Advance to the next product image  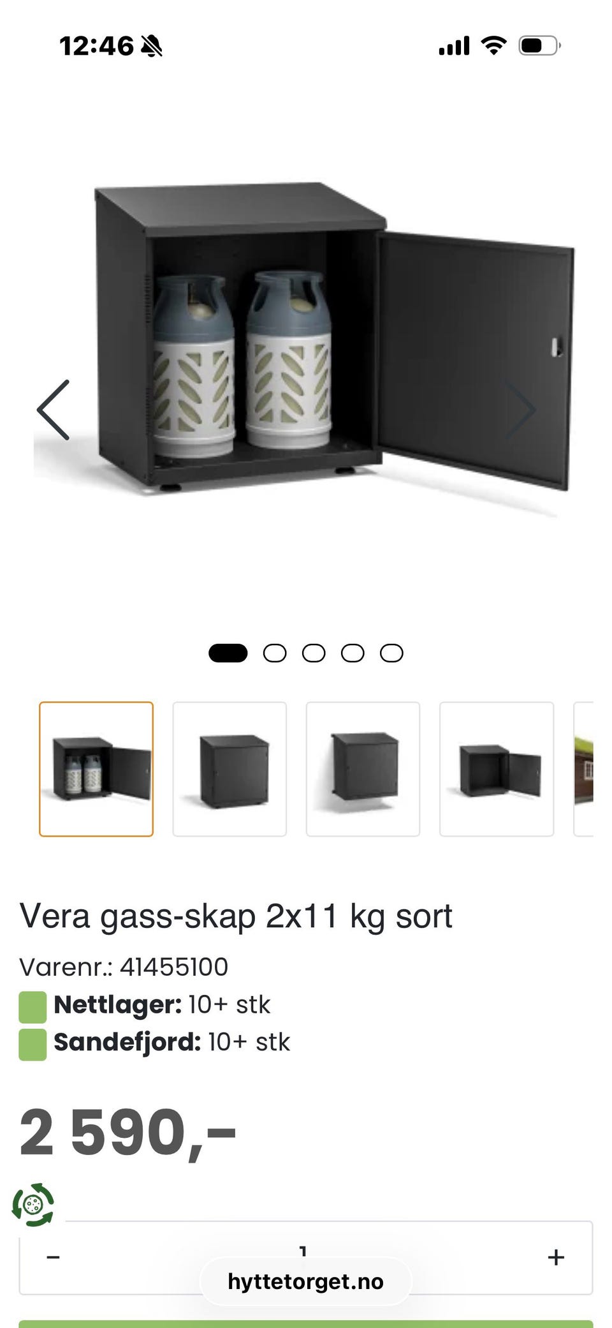pyautogui.click(x=520, y=410)
